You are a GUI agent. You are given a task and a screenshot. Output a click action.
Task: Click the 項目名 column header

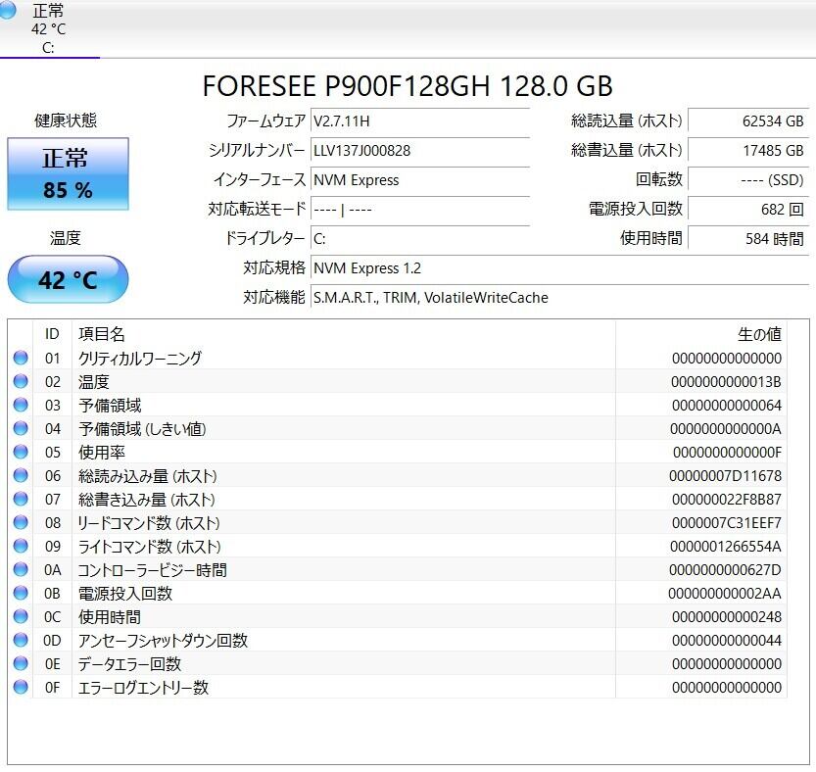click(102, 334)
